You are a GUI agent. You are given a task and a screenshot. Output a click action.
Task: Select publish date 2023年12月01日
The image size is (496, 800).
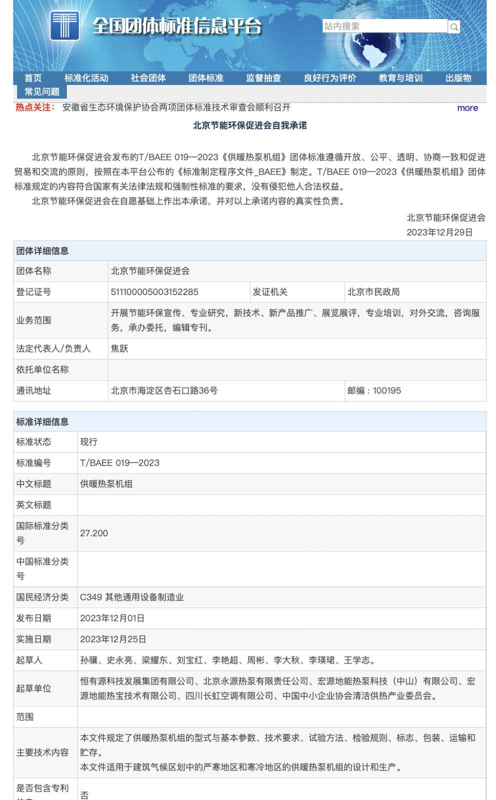pyautogui.click(x=112, y=618)
